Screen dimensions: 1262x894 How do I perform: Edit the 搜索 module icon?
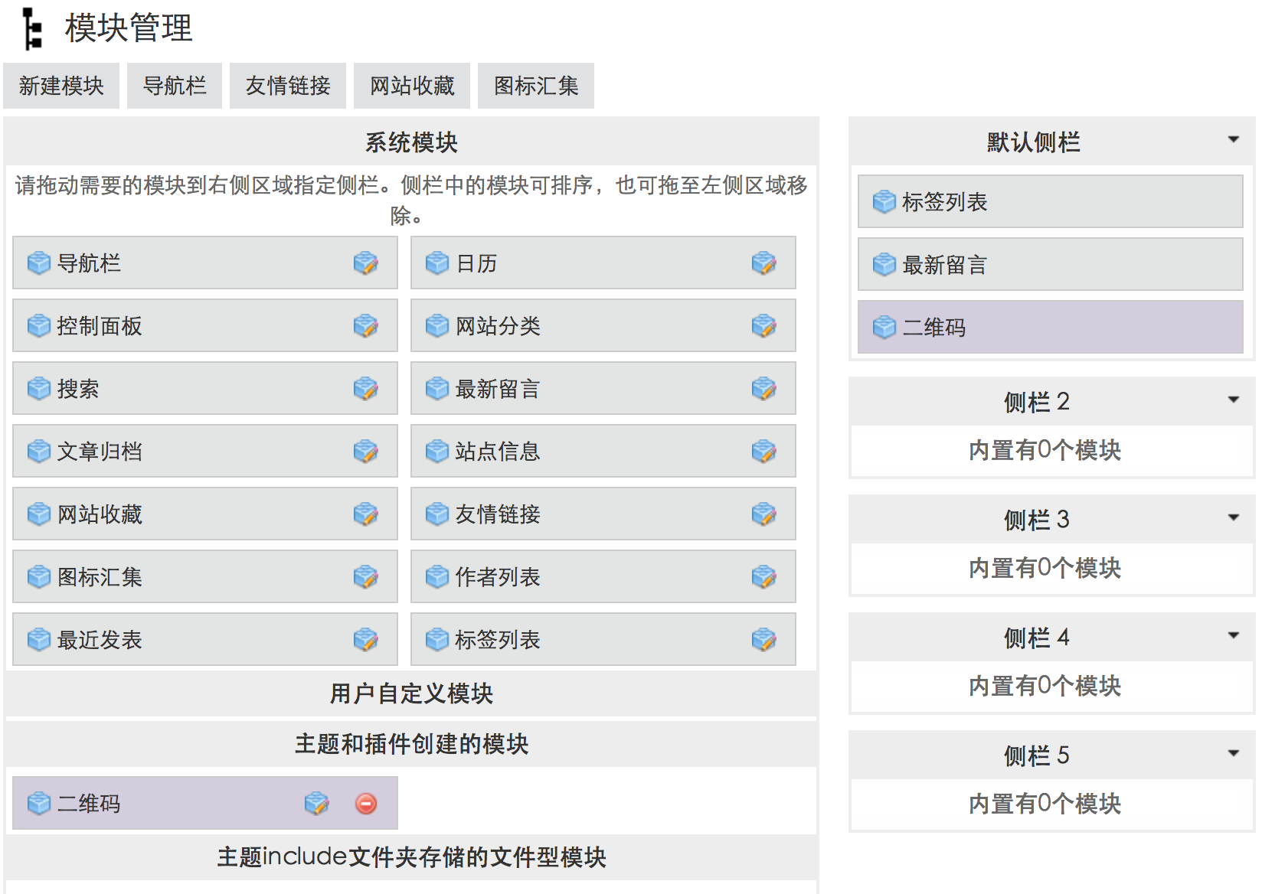click(366, 389)
